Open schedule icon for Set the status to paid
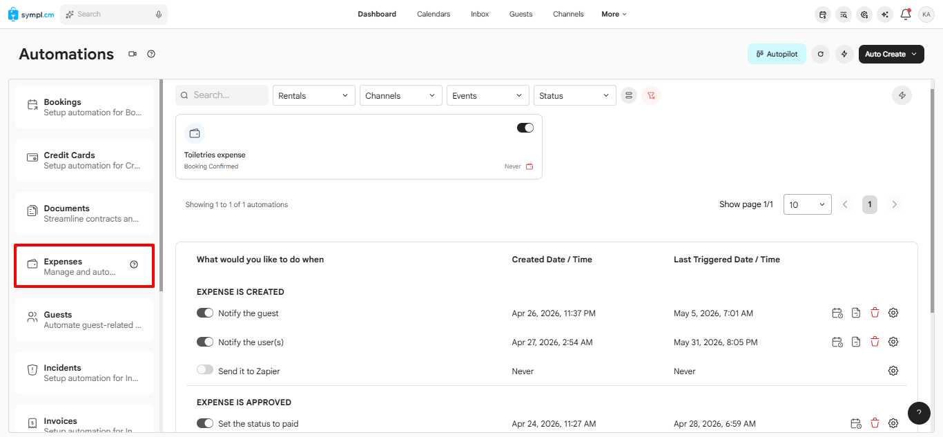 [x=856, y=423]
